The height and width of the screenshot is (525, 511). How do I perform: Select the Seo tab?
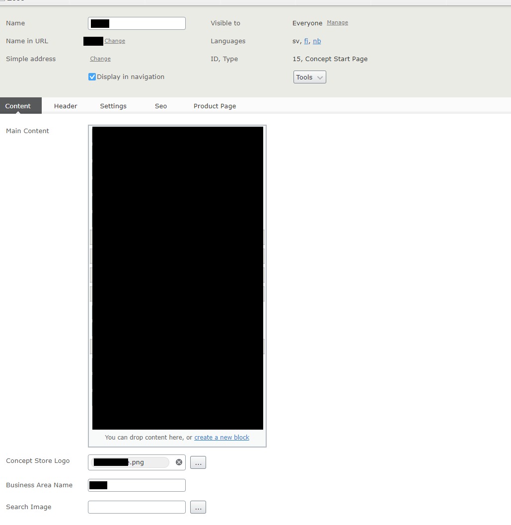(161, 106)
